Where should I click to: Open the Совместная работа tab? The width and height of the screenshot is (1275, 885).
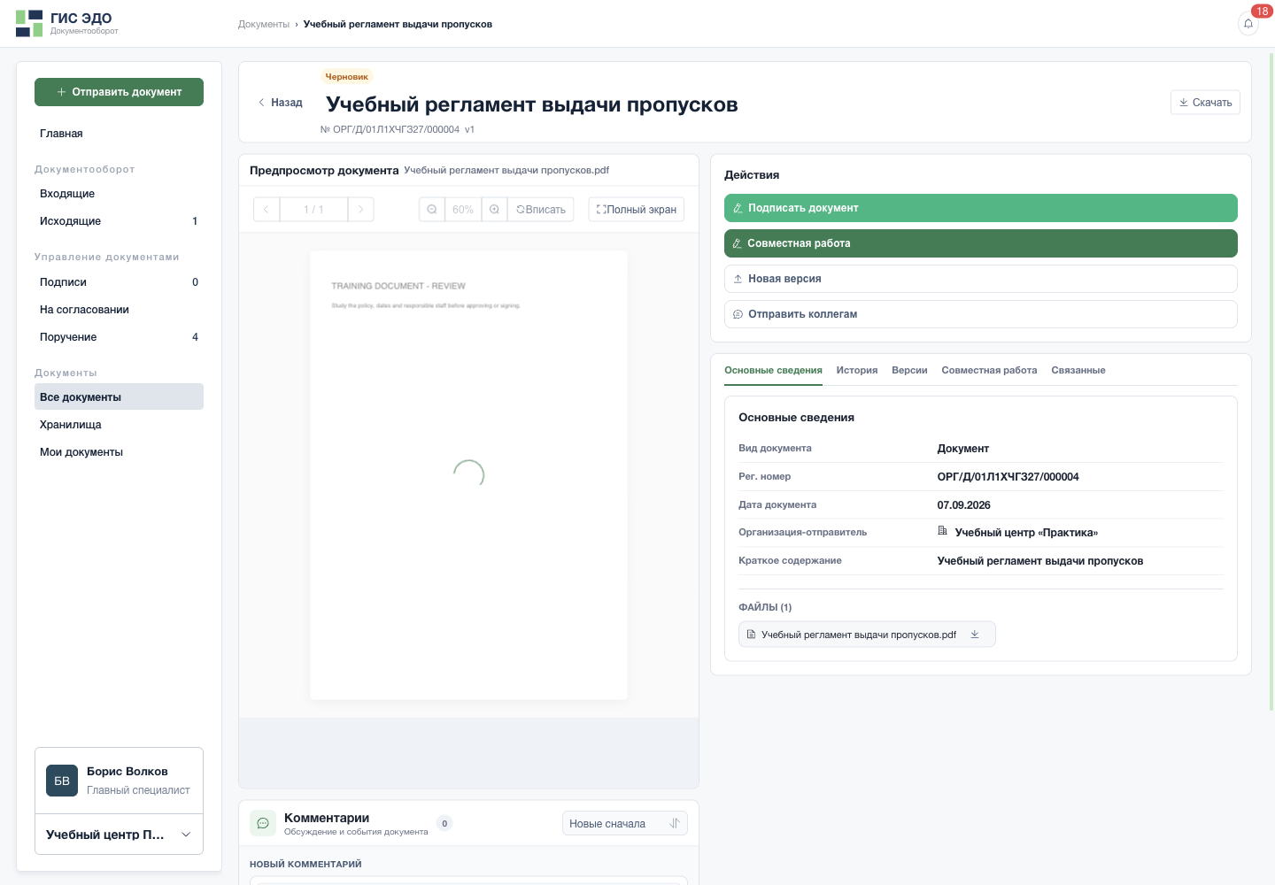click(x=989, y=370)
